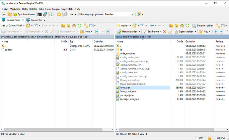
Task: Click the local panel filter icon
Action: pyautogui.click(x=36, y=26)
